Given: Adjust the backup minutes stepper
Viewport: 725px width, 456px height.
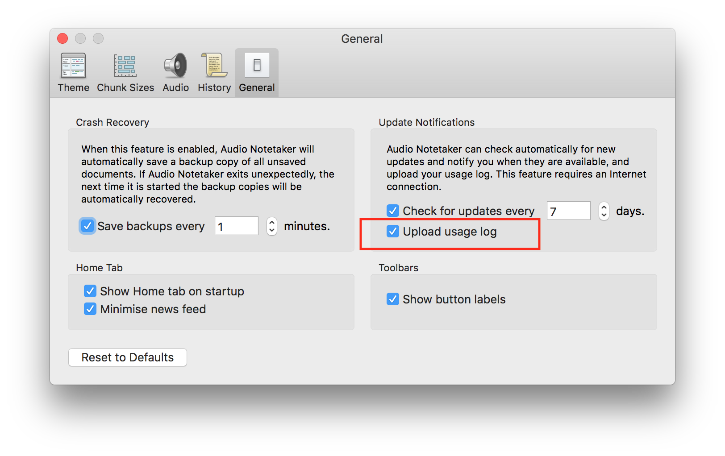Looking at the screenshot, I should (x=272, y=226).
